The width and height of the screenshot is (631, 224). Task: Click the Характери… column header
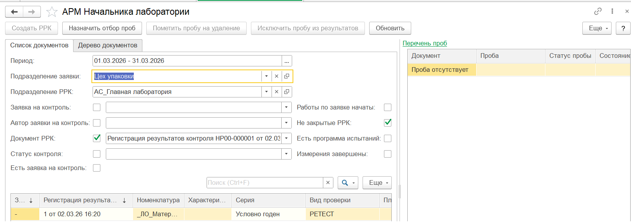tap(208, 200)
